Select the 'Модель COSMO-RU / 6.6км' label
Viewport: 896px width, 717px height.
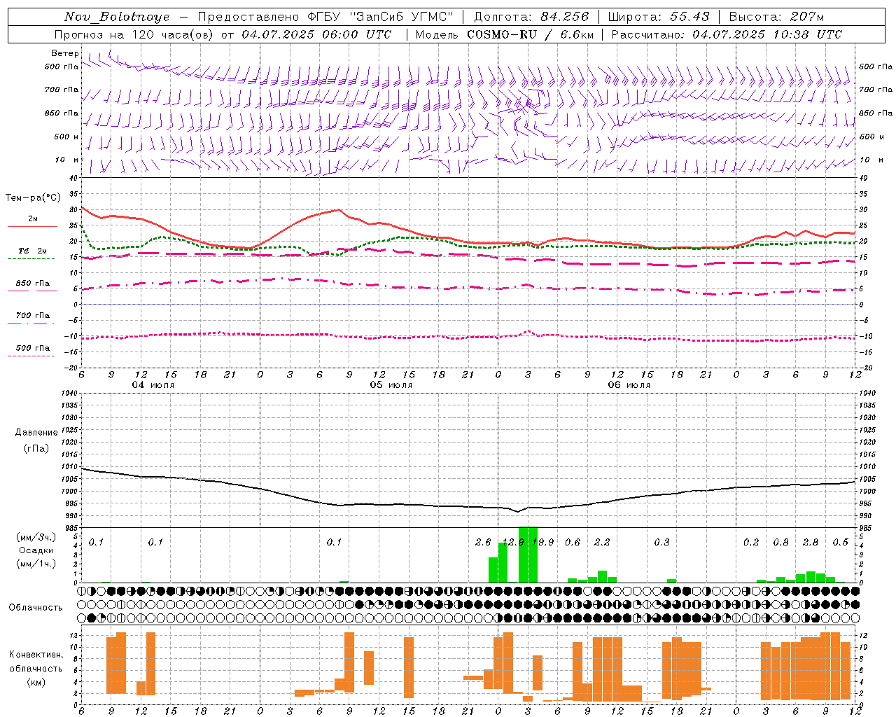[504, 34]
